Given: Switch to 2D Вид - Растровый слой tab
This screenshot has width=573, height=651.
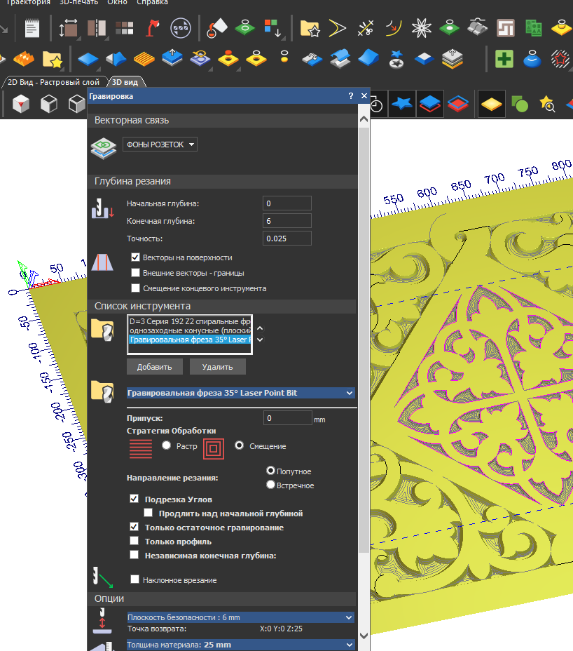Looking at the screenshot, I should point(54,82).
